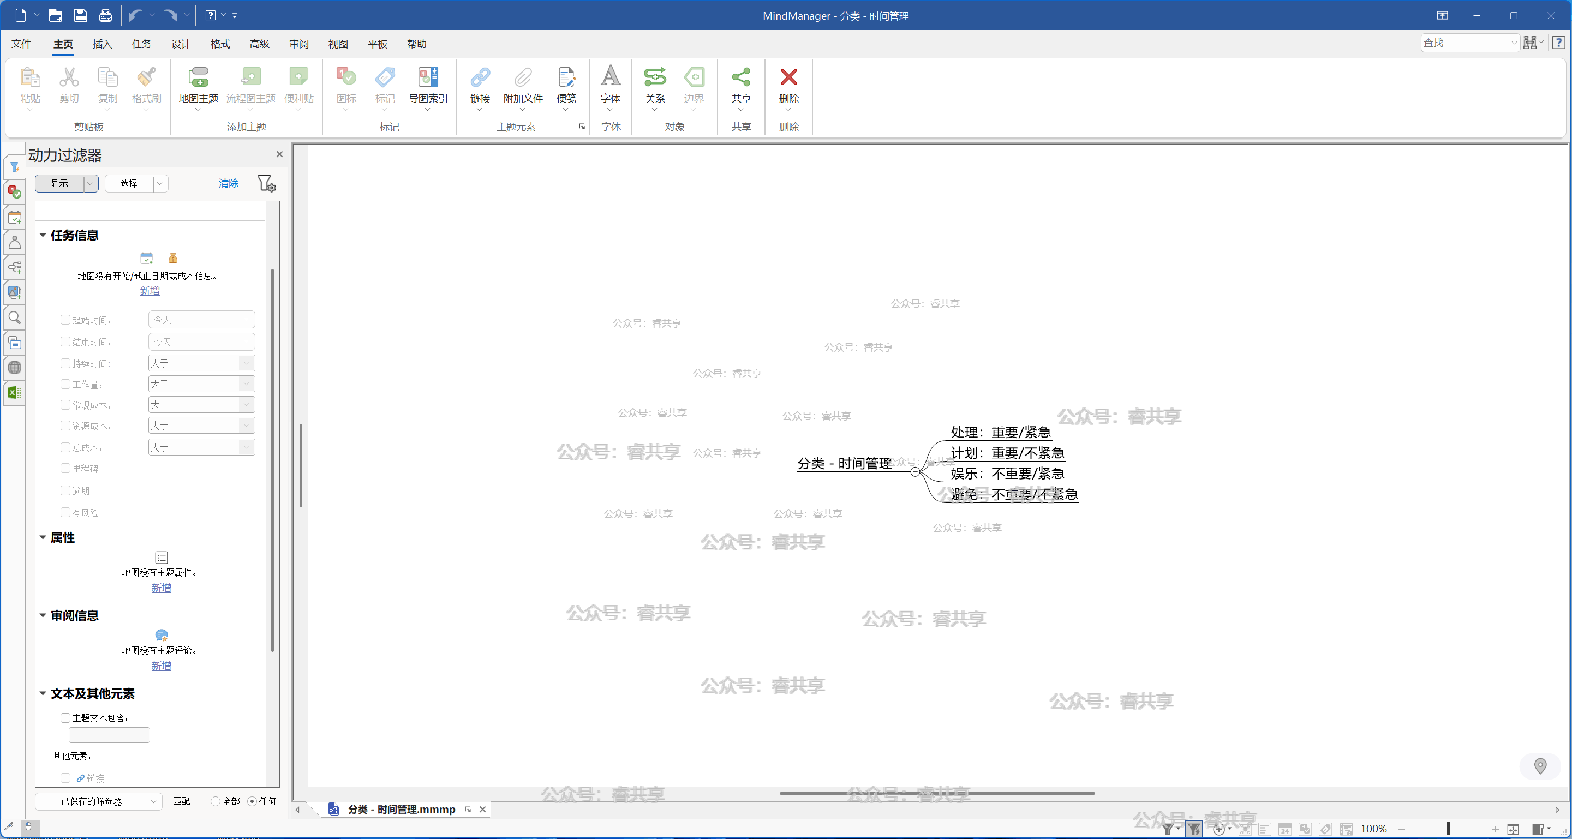1572x839 pixels.
Task: Open the Excel icon in side panel
Action: [15, 393]
